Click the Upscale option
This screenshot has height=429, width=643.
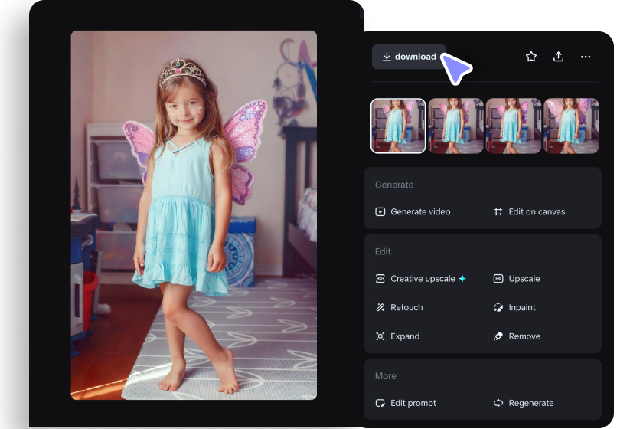click(517, 279)
